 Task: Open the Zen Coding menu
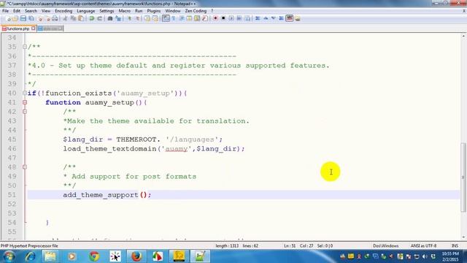pyautogui.click(x=196, y=11)
